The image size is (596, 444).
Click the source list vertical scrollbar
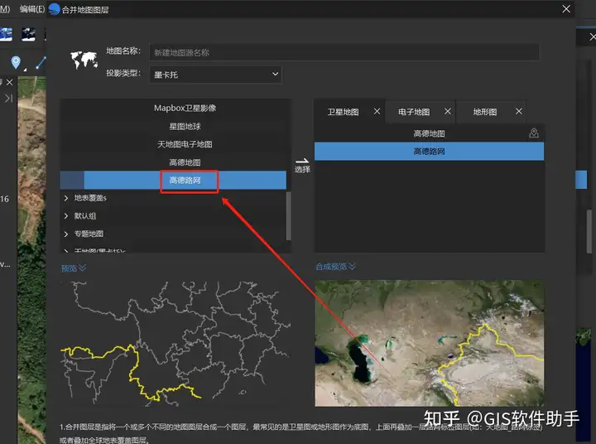(289, 215)
